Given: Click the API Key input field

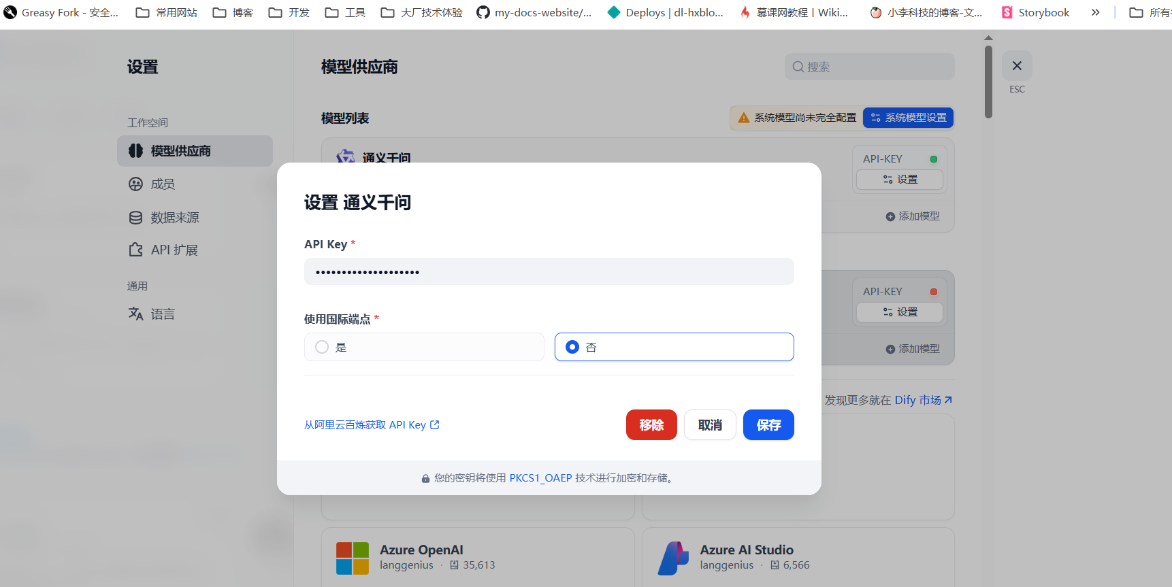Looking at the screenshot, I should click(x=549, y=272).
